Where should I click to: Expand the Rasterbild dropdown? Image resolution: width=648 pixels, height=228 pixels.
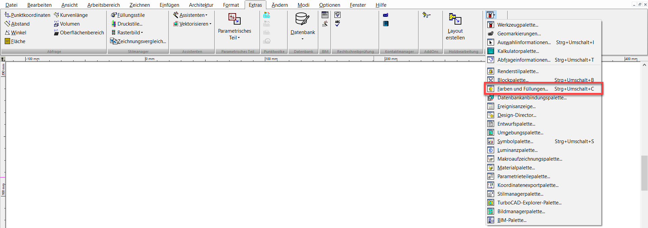[x=142, y=33]
